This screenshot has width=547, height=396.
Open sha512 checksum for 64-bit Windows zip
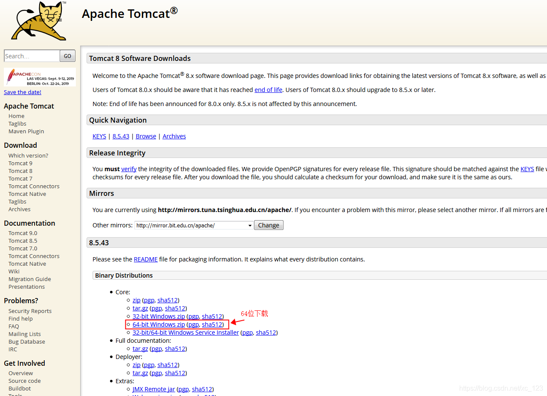pos(212,324)
